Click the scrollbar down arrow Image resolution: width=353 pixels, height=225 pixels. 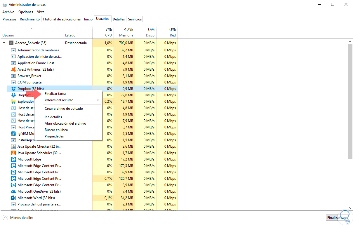pyautogui.click(x=351, y=208)
